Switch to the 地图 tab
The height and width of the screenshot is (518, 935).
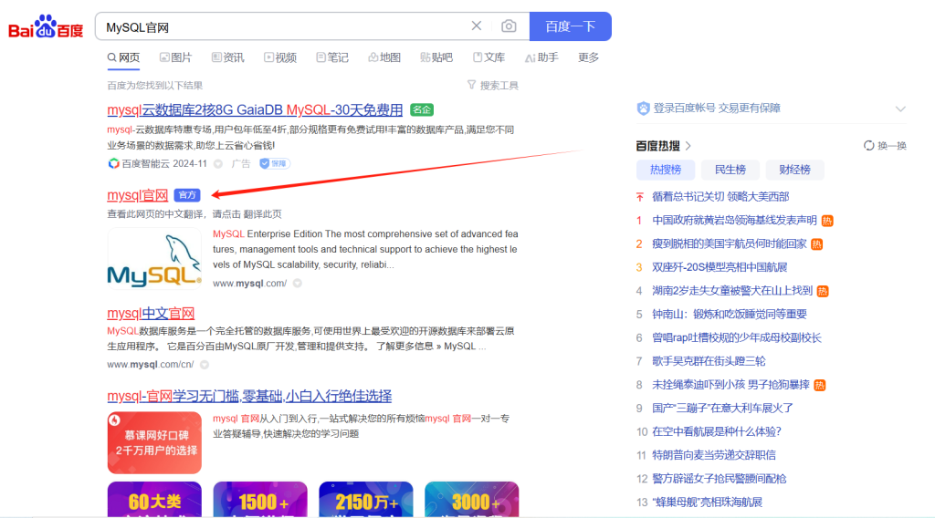[x=384, y=57]
